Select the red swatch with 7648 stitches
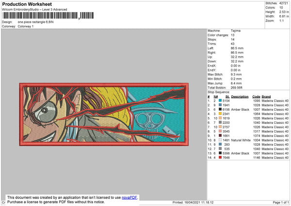291x206 pixels. (x=220, y=157)
